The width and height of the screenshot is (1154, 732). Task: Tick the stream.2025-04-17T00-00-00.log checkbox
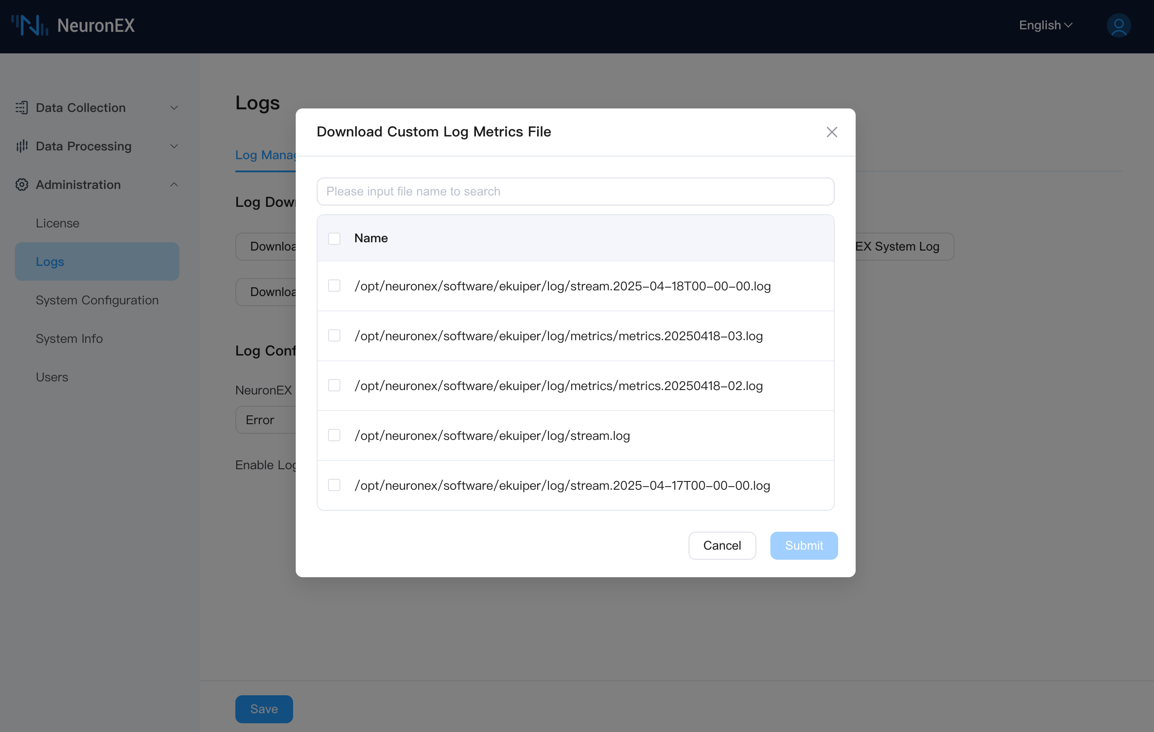click(334, 485)
